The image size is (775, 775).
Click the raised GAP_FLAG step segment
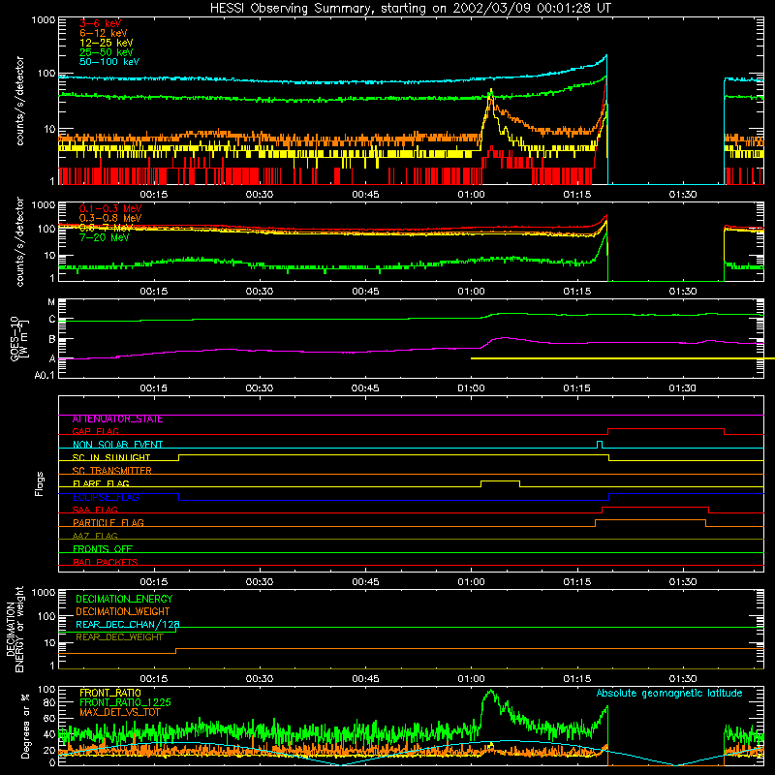(x=666, y=429)
